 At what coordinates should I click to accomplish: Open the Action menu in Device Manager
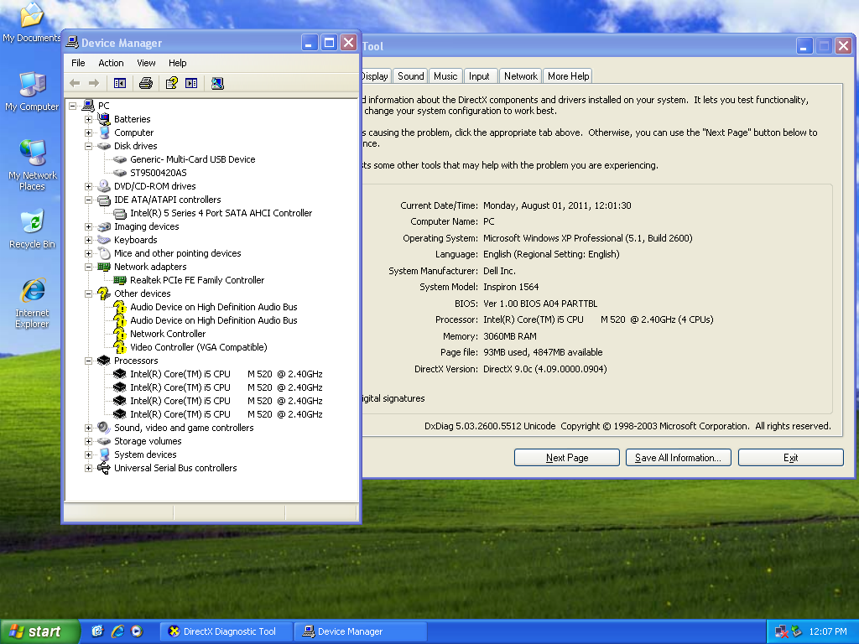tap(111, 63)
